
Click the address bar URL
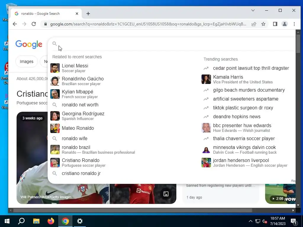tap(148, 24)
